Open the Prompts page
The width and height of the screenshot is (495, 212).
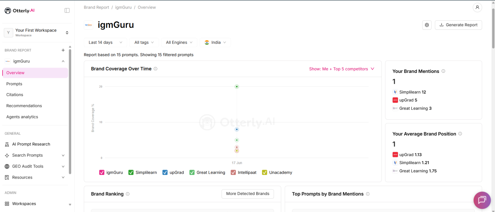point(14,84)
